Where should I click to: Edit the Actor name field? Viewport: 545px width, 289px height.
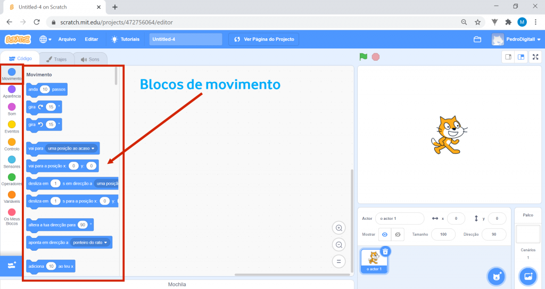400,218
